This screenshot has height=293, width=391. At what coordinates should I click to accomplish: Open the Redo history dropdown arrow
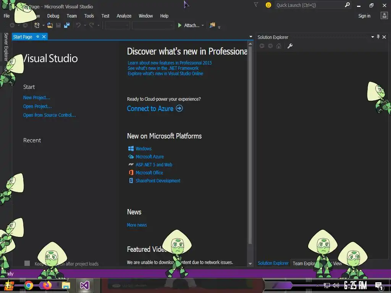[x=98, y=26]
